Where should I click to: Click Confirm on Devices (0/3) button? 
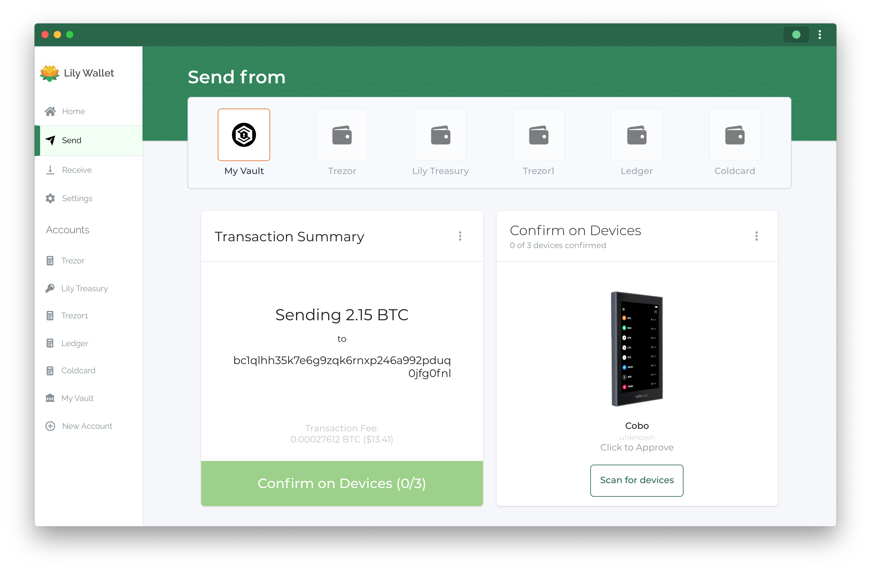pos(341,483)
